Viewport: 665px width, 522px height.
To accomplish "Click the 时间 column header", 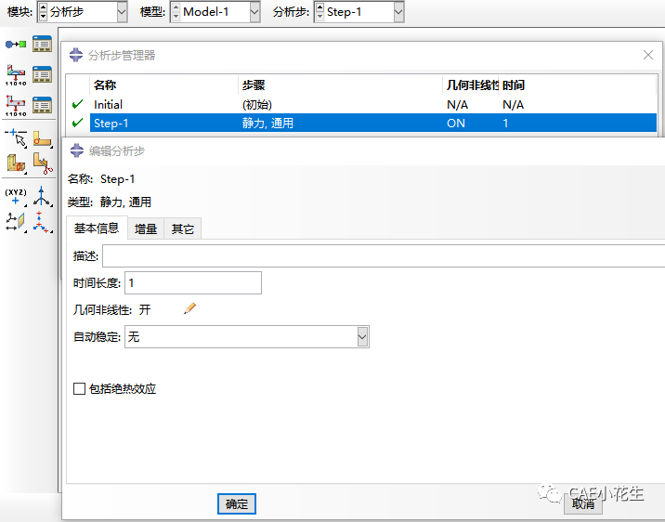I will (x=577, y=85).
